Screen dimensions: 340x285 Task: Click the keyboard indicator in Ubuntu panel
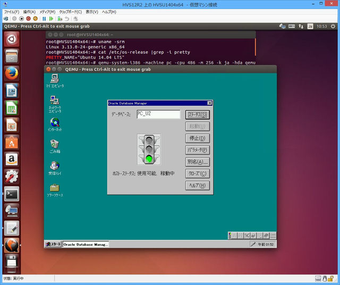(292, 26)
